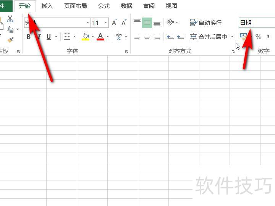Open clipboard group dialog launcher
275x206 pixels.
(19, 51)
